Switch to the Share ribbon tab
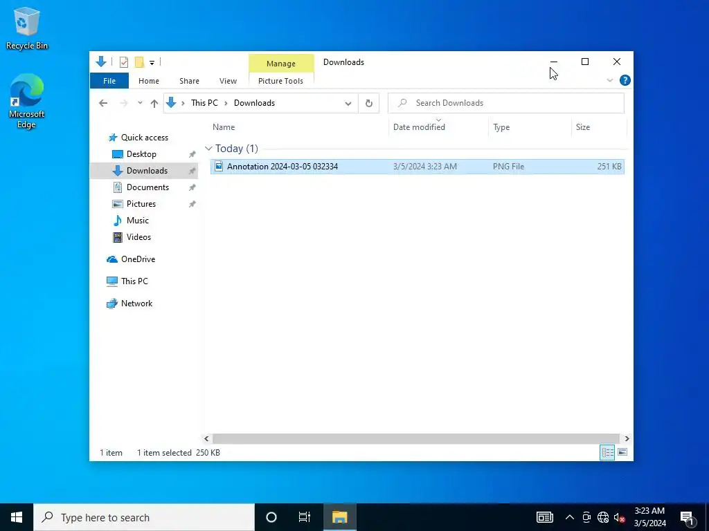Image resolution: width=709 pixels, height=531 pixels. click(x=189, y=81)
